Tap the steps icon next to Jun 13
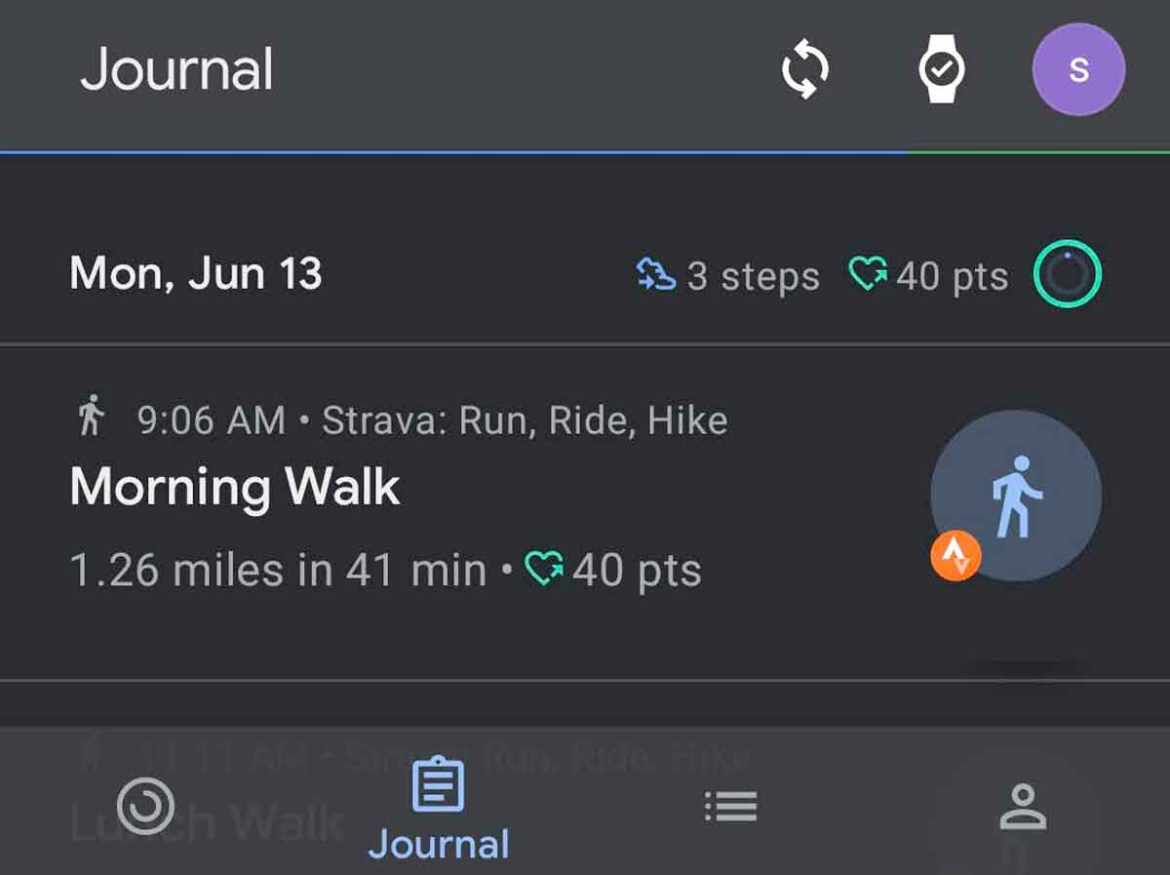Image resolution: width=1170 pixels, height=875 pixels. coord(656,274)
